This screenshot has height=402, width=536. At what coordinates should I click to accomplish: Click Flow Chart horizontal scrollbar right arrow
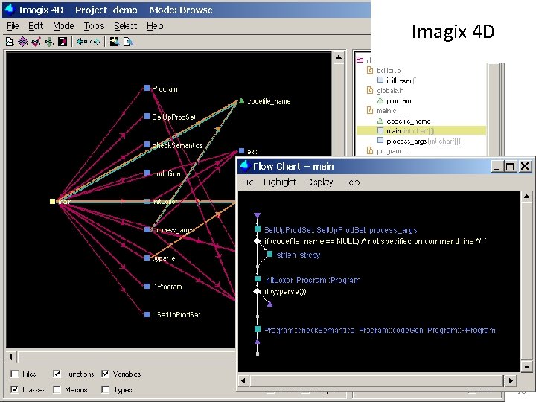(x=511, y=380)
